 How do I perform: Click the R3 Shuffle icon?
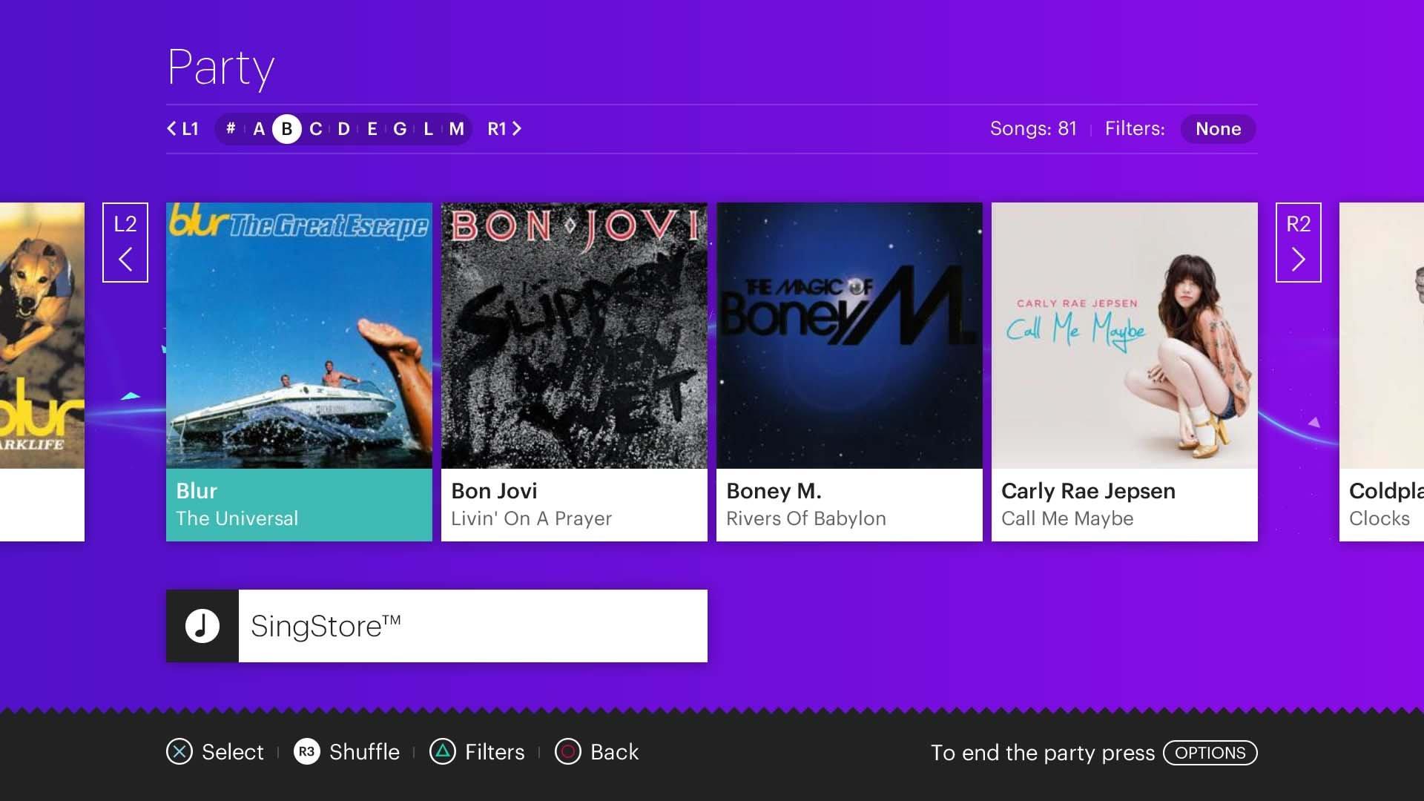[306, 752]
